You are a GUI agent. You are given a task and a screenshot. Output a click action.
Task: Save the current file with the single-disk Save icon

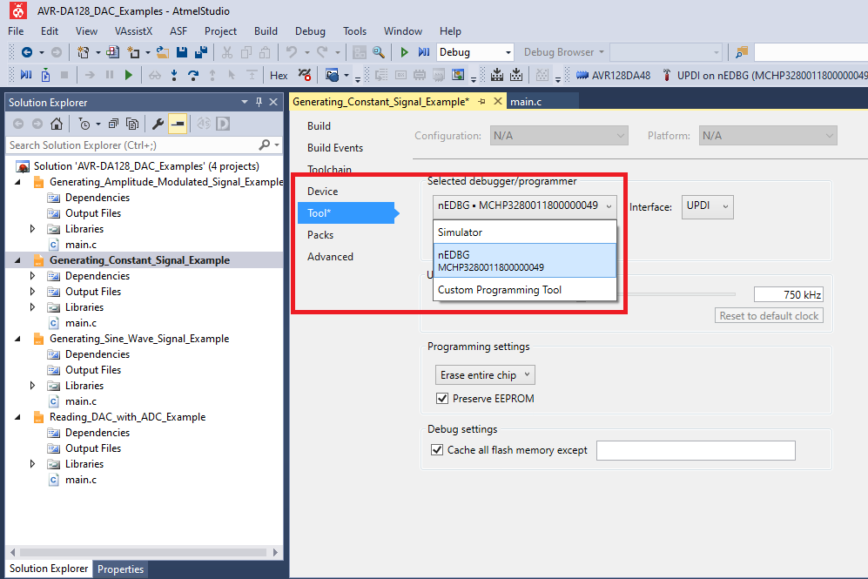pos(182,52)
